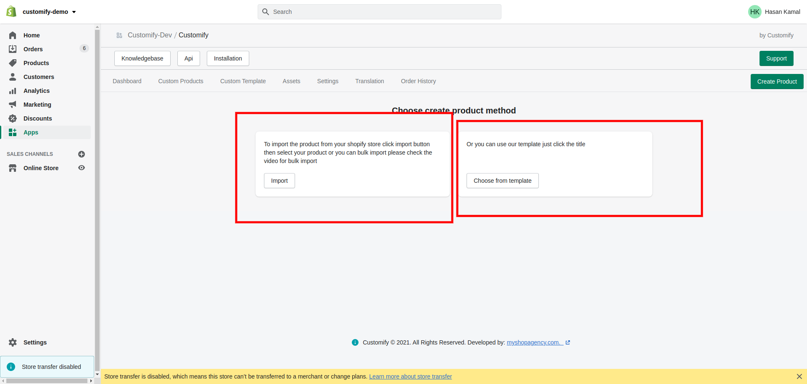The width and height of the screenshot is (807, 384).
Task: Add a sales channel plus icon
Action: click(82, 154)
